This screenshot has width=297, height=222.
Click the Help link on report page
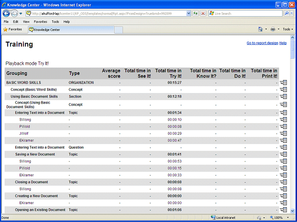pos(283,43)
